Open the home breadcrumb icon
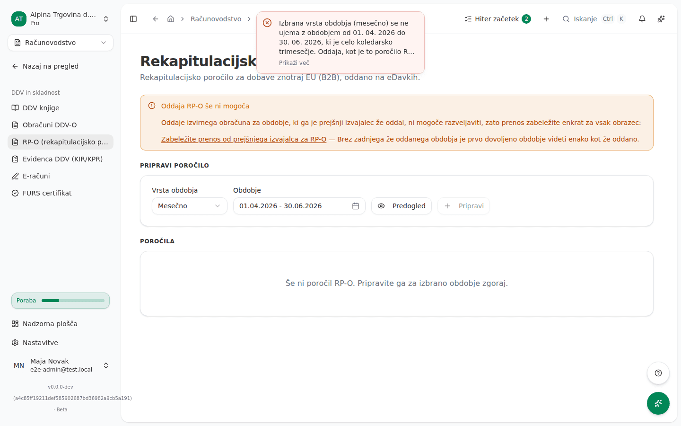The width and height of the screenshot is (681, 426). coord(171,19)
